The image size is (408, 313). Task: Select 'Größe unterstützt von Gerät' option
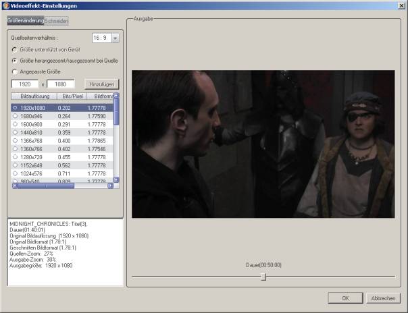pyautogui.click(x=15, y=49)
